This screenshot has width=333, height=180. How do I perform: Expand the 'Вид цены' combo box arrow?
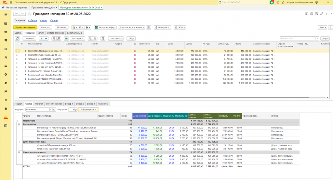tap(51, 109)
